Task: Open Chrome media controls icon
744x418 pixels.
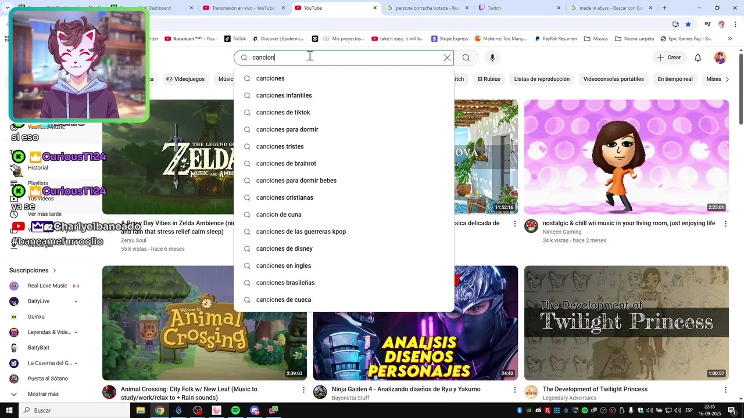Action: (707, 24)
